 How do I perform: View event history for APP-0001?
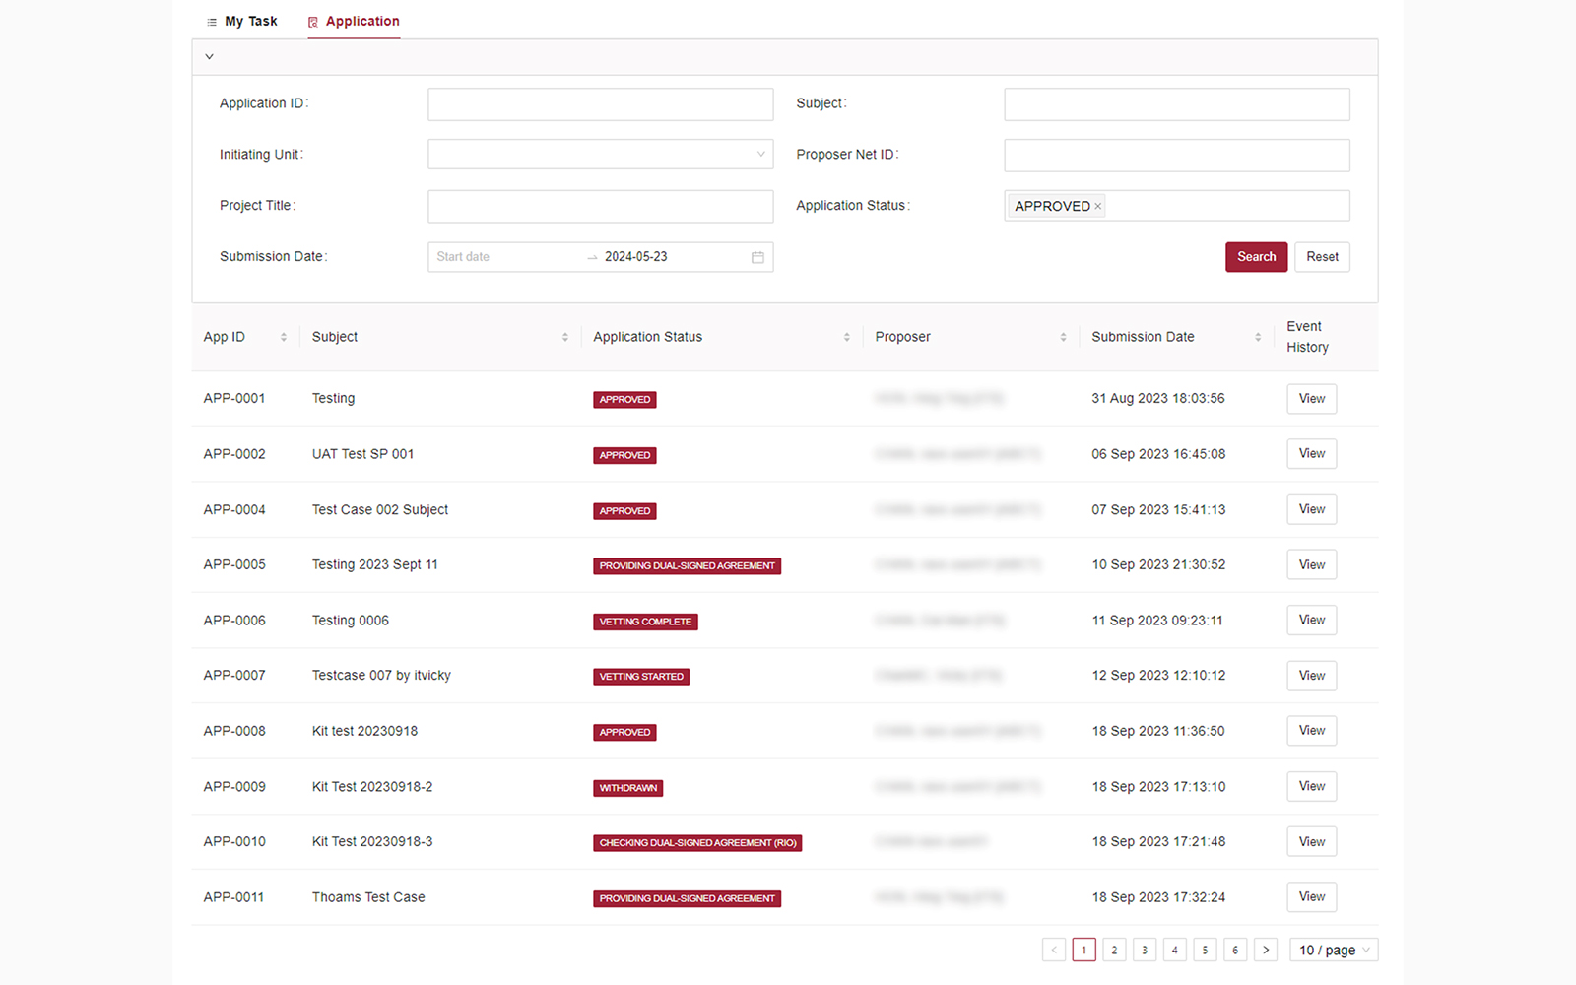pyautogui.click(x=1311, y=399)
